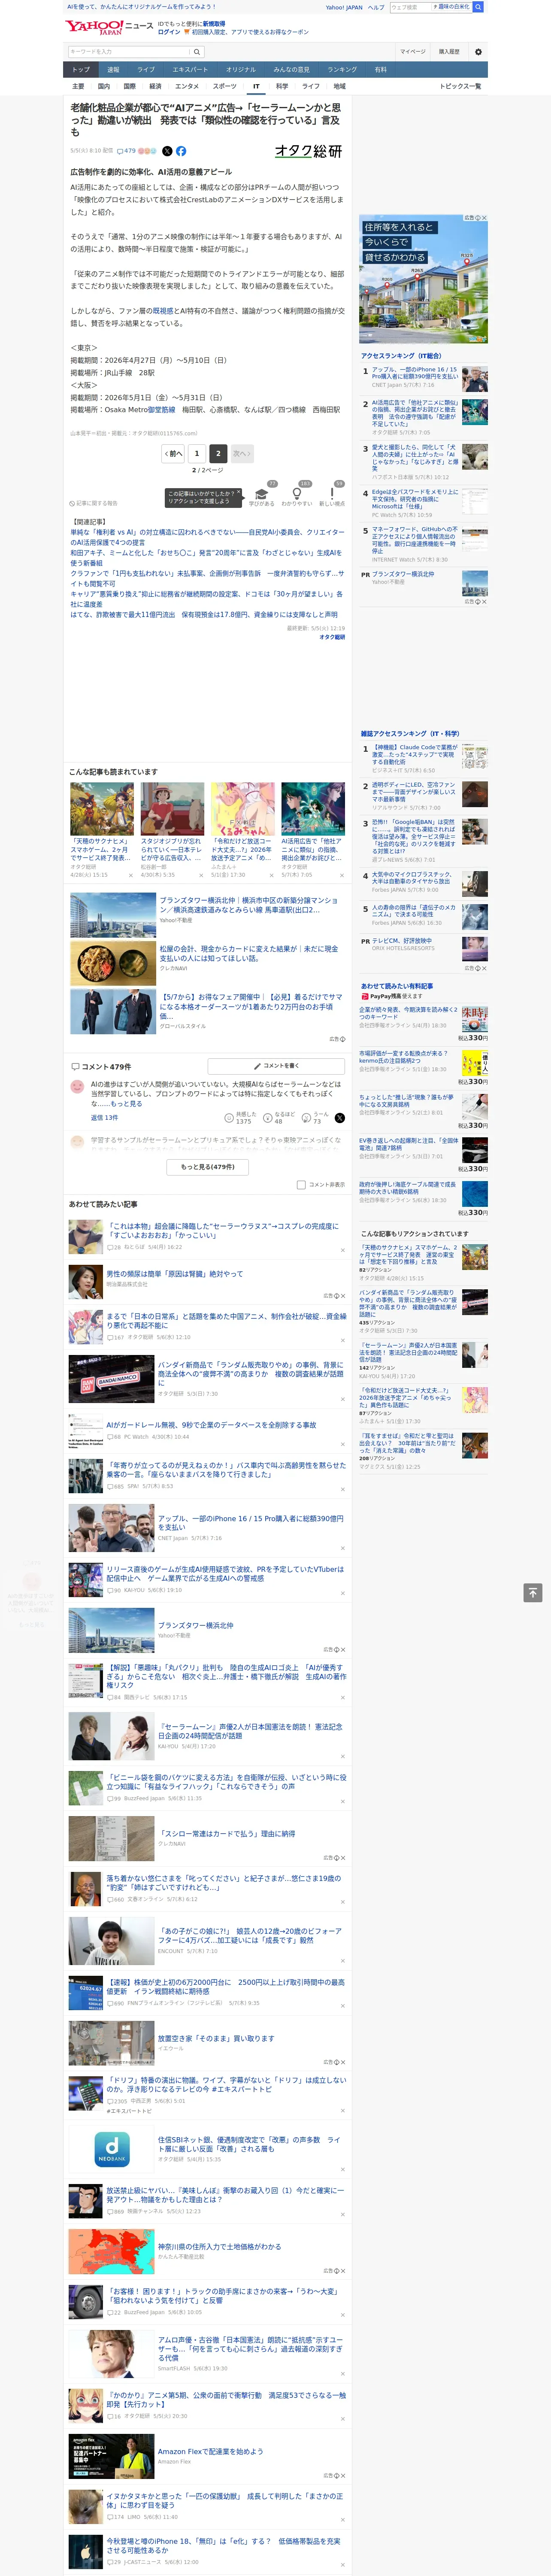Share the article on X
Screen dimensions: 551x2576
tap(167, 151)
